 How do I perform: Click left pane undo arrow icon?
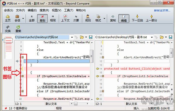point(76,37)
